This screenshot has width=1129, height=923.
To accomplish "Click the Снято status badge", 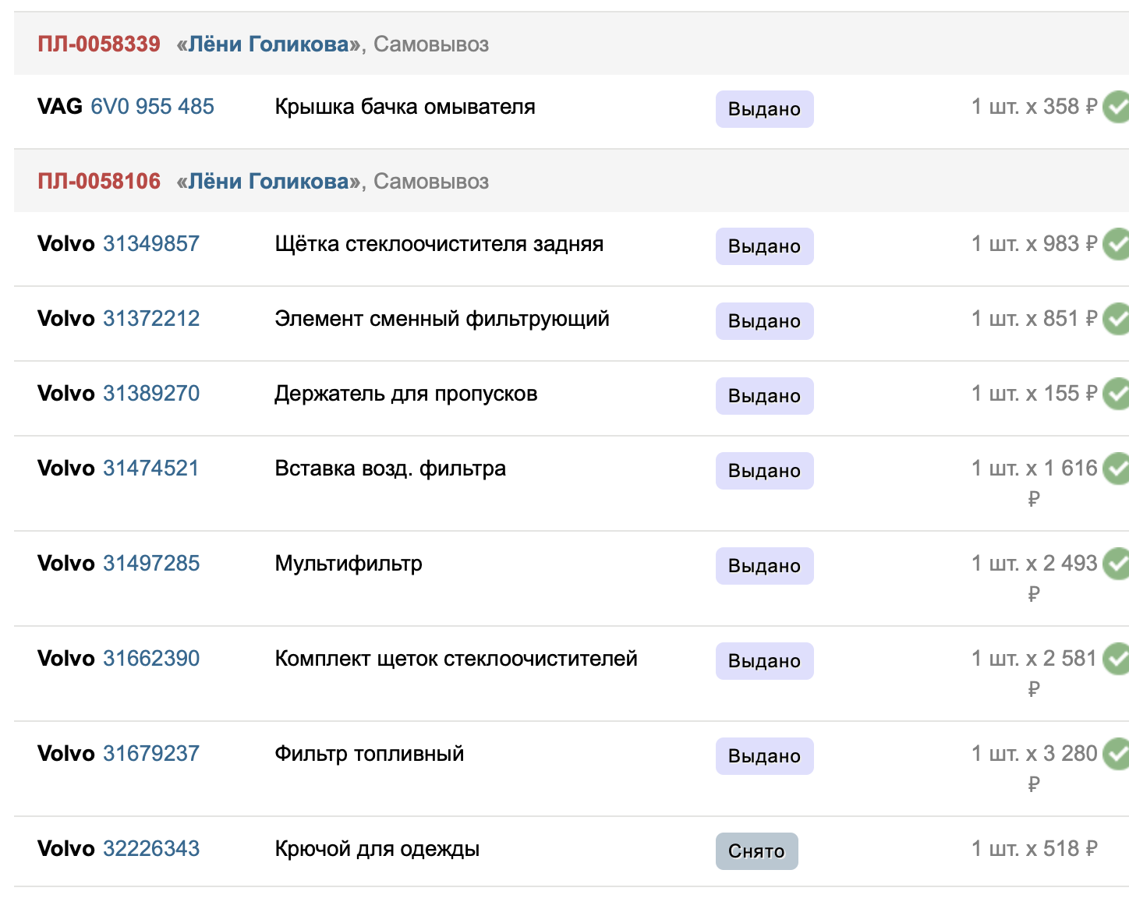I will [757, 851].
